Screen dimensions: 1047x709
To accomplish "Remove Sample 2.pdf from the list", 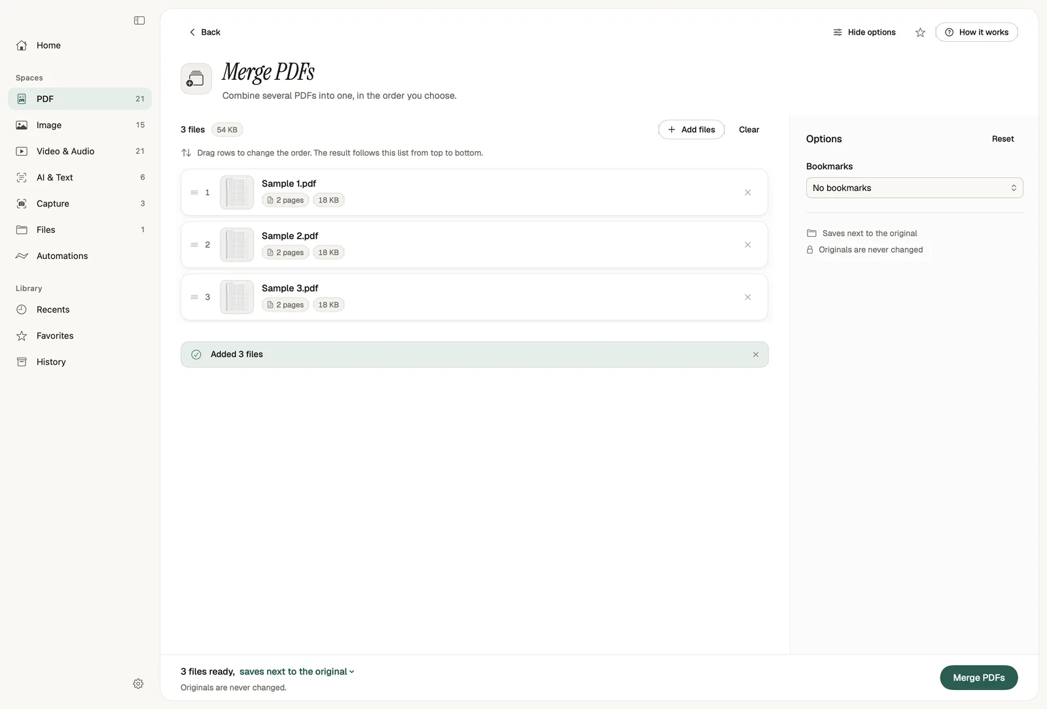I will (x=747, y=245).
